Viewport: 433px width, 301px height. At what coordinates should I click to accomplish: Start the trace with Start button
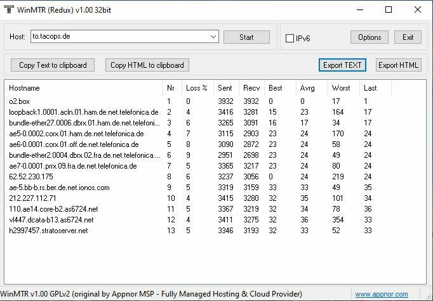[x=246, y=37]
